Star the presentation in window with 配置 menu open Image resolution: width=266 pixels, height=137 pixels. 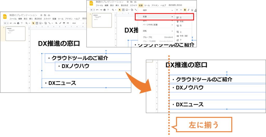[x=128, y=2]
